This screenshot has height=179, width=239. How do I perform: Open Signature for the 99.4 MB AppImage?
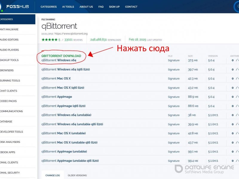pos(174,161)
